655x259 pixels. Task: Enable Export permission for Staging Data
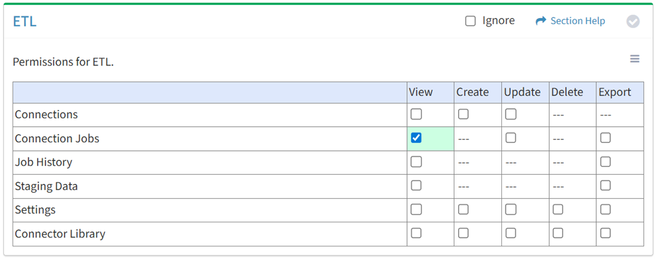pyautogui.click(x=606, y=186)
